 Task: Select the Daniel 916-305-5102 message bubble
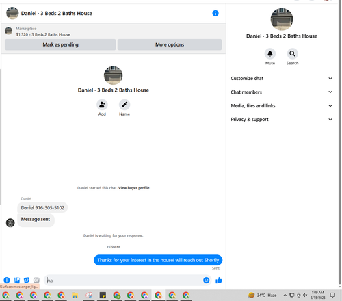click(x=42, y=208)
